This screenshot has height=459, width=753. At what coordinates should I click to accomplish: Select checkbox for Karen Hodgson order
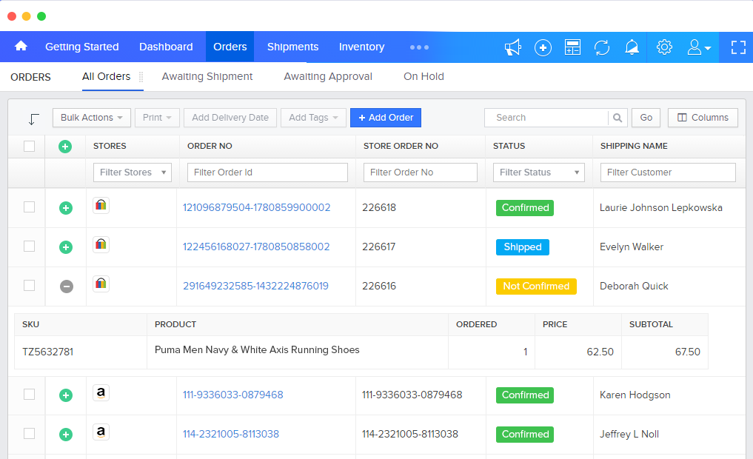(30, 394)
